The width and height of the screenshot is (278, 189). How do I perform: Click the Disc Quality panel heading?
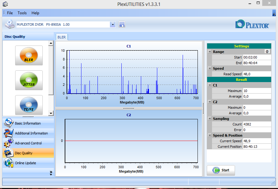click(x=15, y=37)
